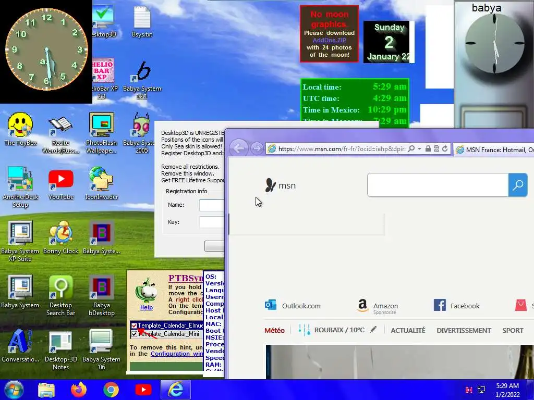Open the Outlook.com quick link
Viewport: 534px width, 400px height.
pos(293,305)
